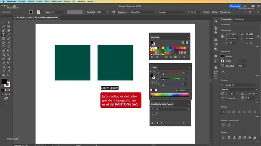Click Párrafo link in control bar
Viewport: 261px width, 146px height.
click(x=206, y=12)
